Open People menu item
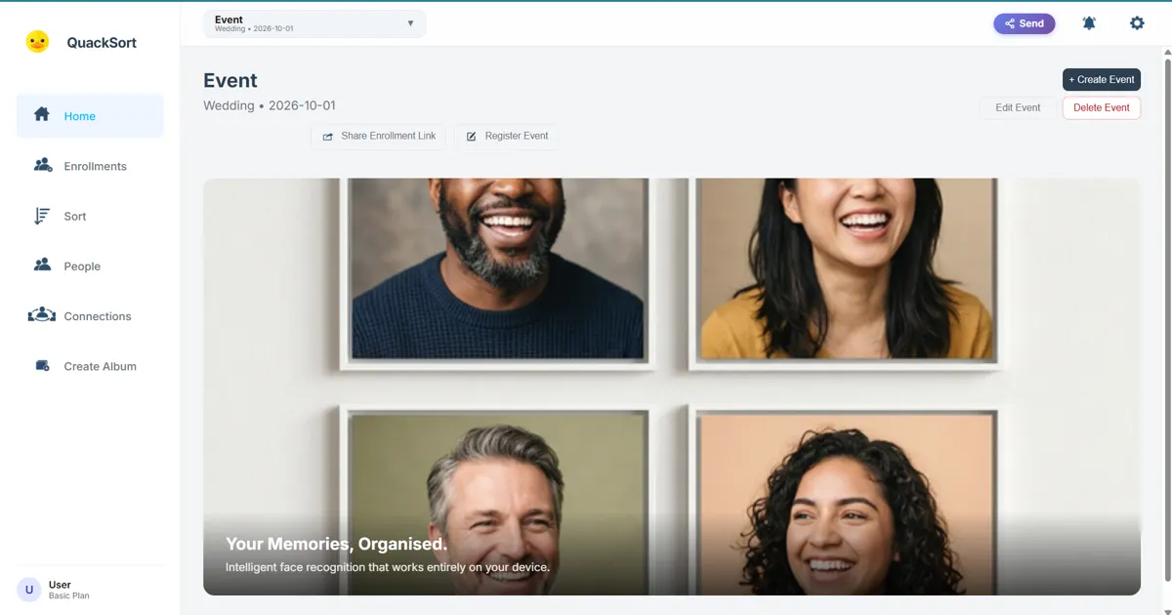 coord(90,266)
